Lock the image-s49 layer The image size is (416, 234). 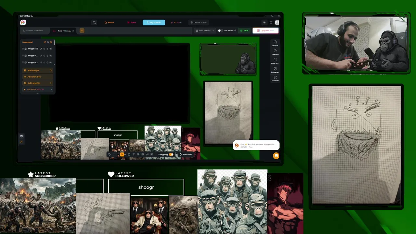[x=47, y=49]
